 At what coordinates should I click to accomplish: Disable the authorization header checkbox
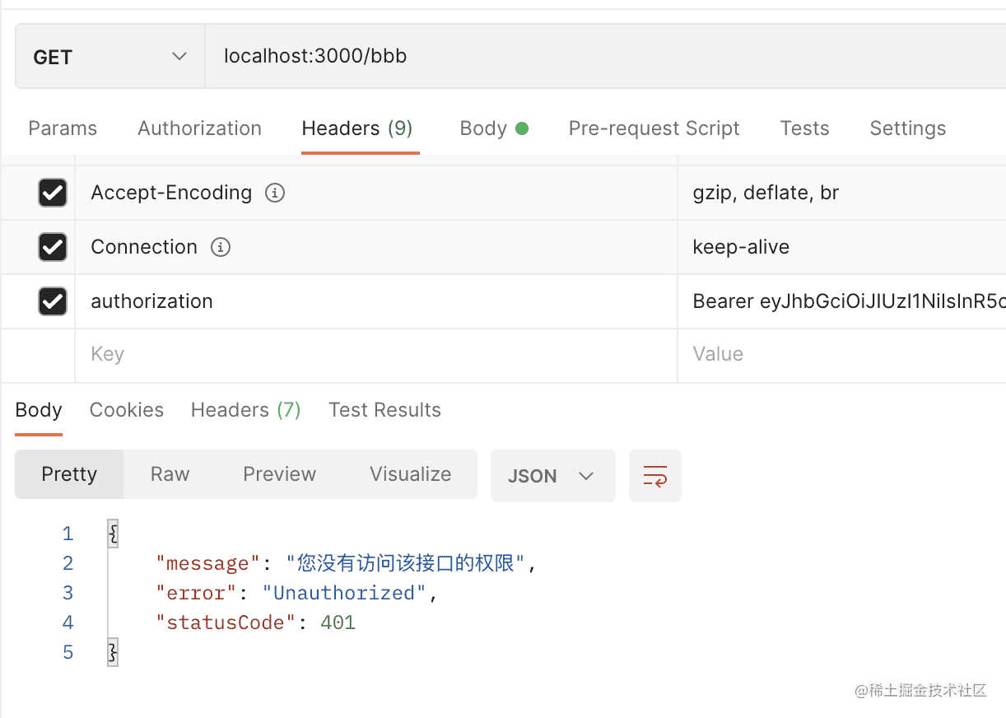point(53,301)
